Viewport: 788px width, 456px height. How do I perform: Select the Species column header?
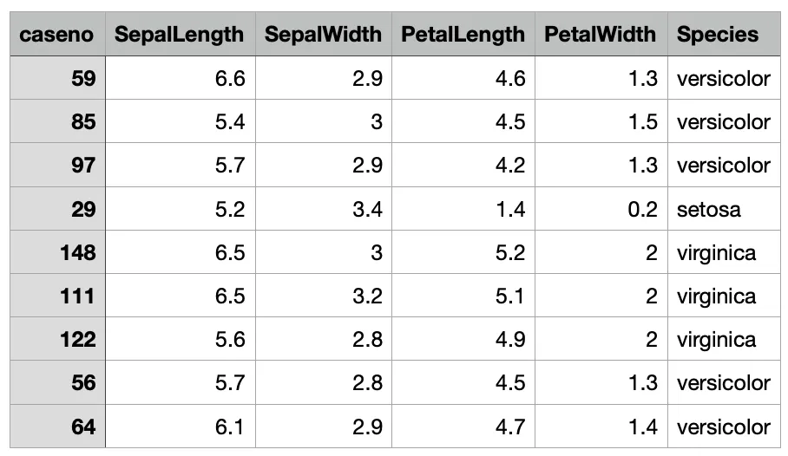(718, 35)
